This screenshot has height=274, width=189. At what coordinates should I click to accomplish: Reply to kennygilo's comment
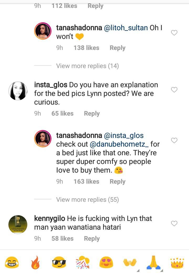point(92,239)
